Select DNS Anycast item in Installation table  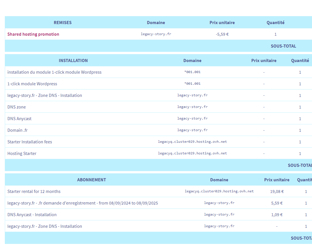(19, 119)
